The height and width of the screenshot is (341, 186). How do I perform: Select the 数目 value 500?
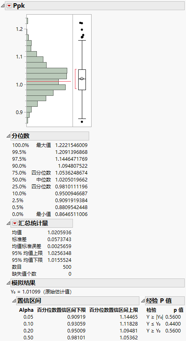67,267
